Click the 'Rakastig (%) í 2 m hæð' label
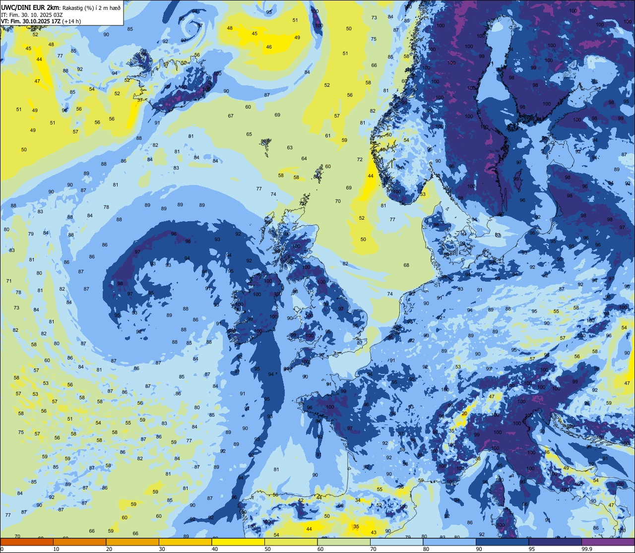The image size is (635, 553). pyautogui.click(x=91, y=7)
